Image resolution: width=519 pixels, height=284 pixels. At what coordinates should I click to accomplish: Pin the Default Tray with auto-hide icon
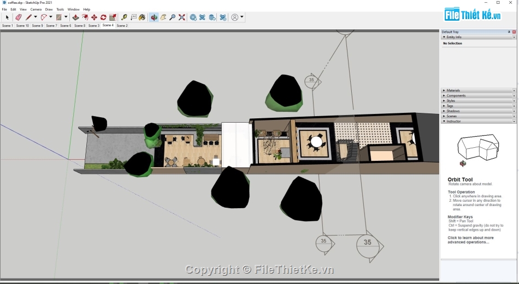(509, 32)
